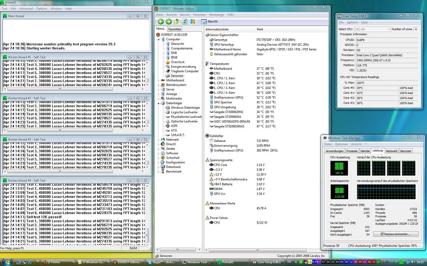Switch to Skype taskbar button

[x=162, y=262]
